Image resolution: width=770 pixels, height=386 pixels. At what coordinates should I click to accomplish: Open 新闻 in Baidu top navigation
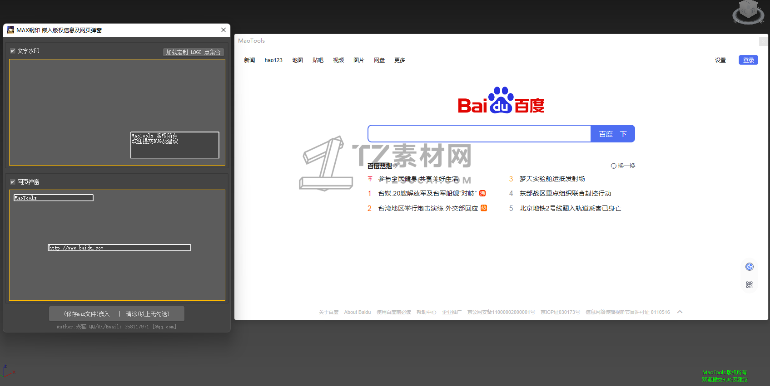pyautogui.click(x=249, y=60)
